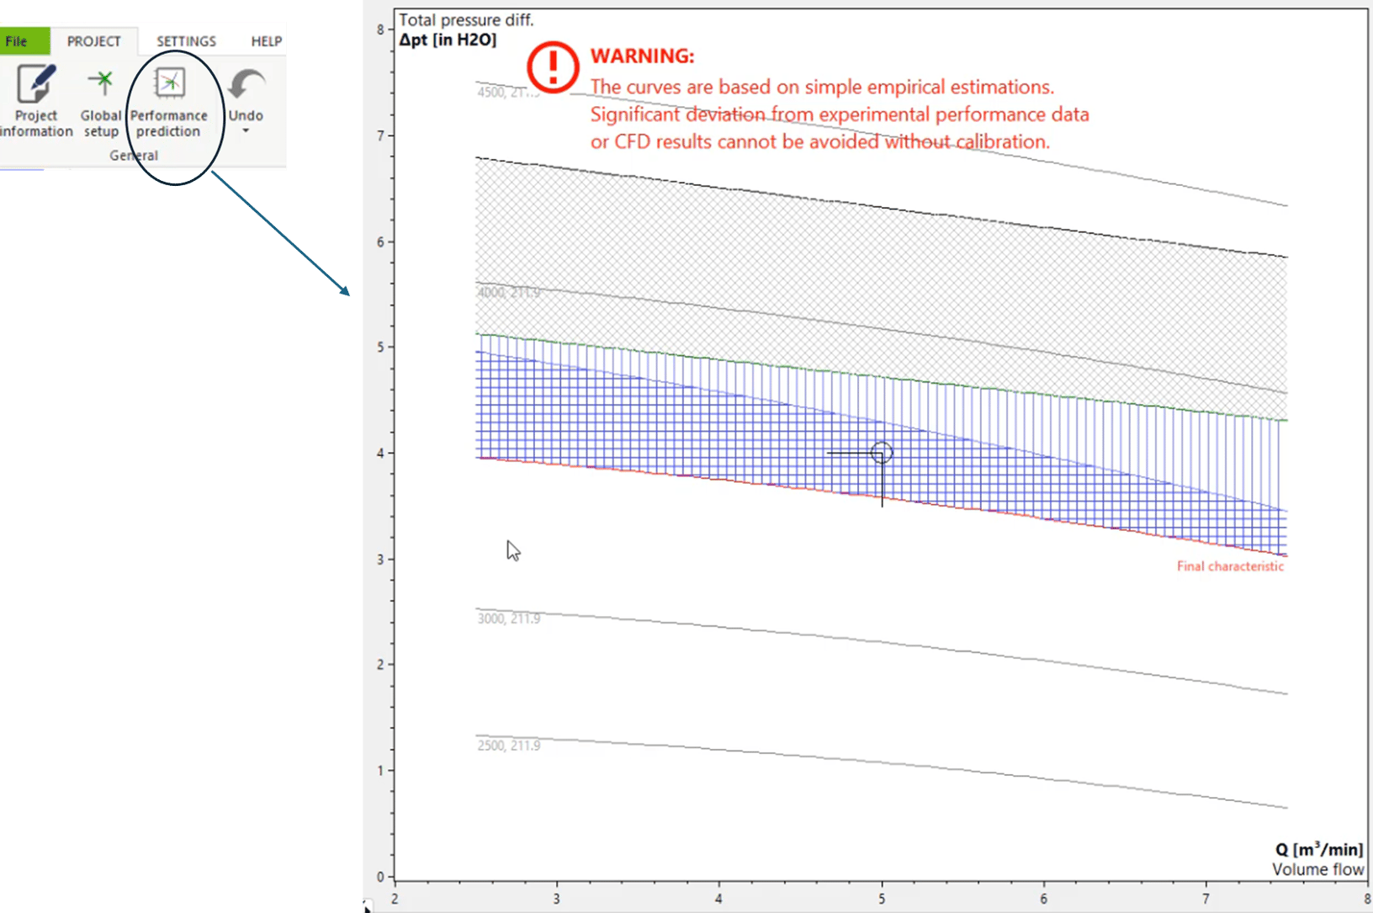The width and height of the screenshot is (1373, 913).
Task: Switch to the SETTINGS ribbon tab
Action: pos(185,40)
